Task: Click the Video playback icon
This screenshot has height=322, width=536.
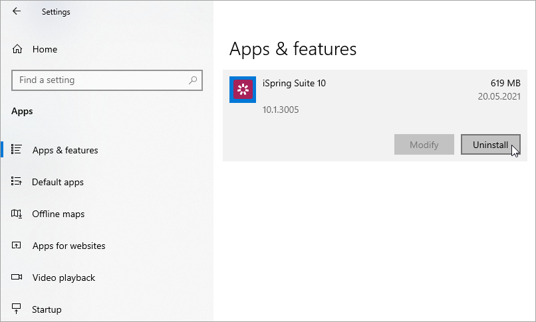Action: (x=17, y=278)
